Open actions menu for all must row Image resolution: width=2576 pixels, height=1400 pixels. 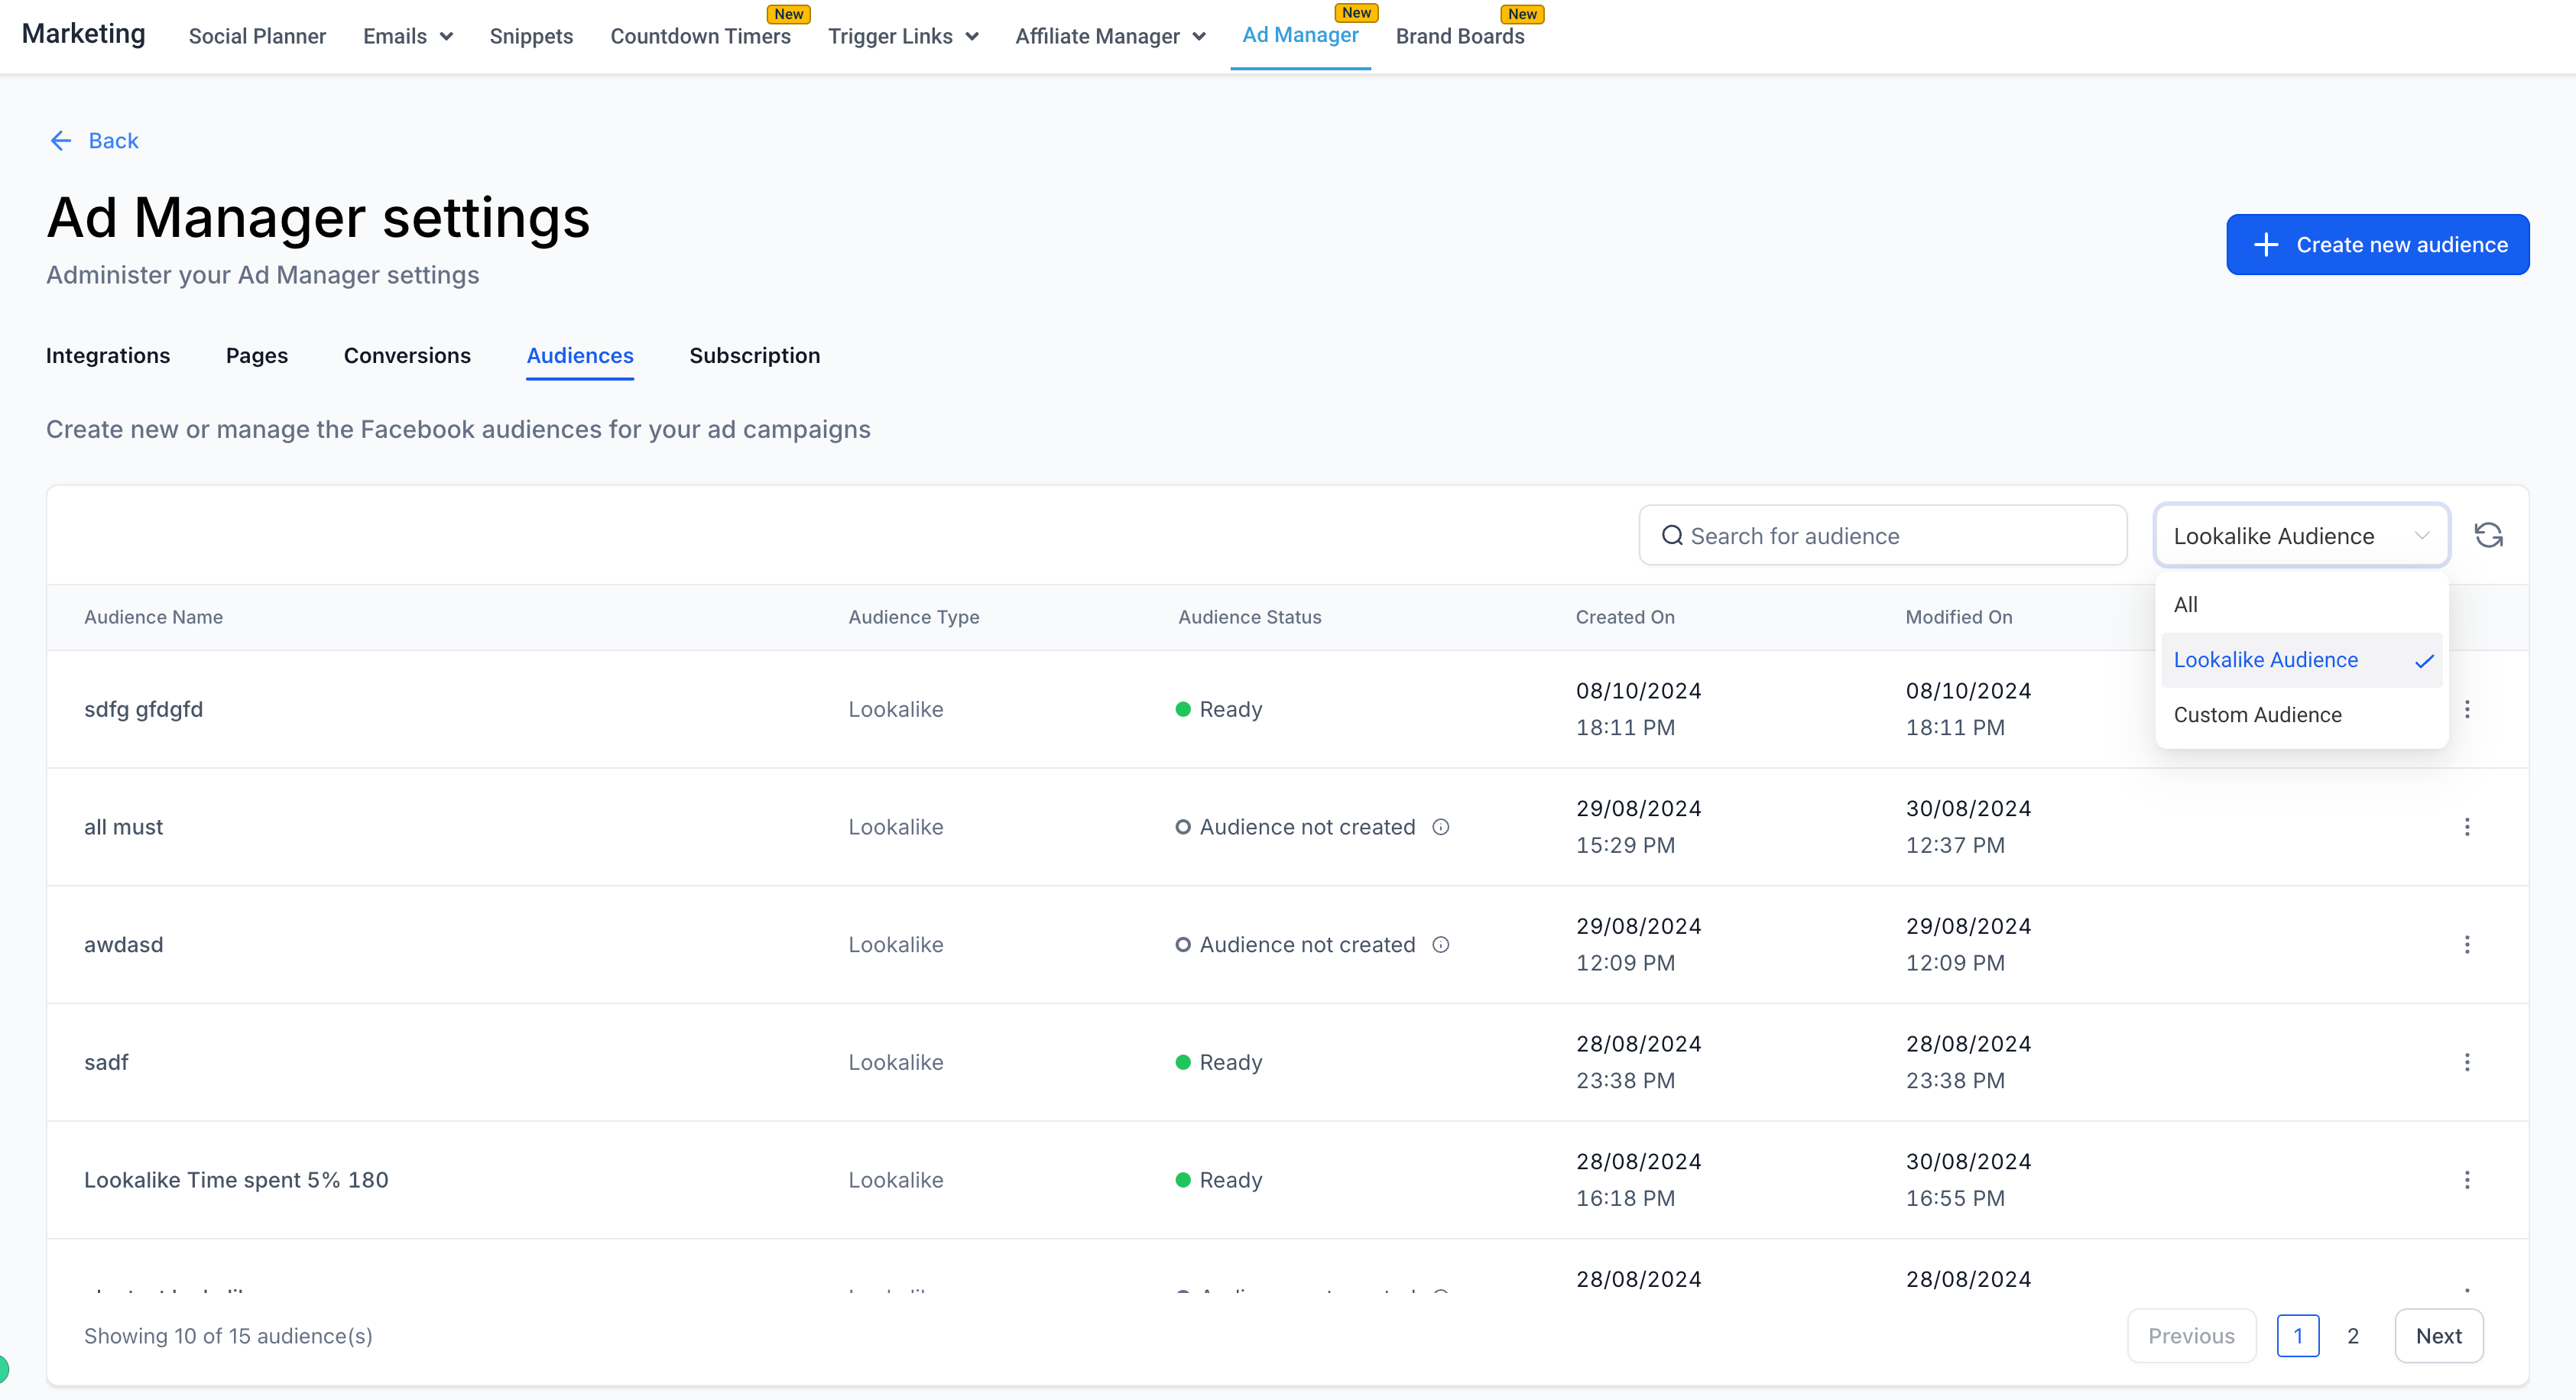[2467, 827]
